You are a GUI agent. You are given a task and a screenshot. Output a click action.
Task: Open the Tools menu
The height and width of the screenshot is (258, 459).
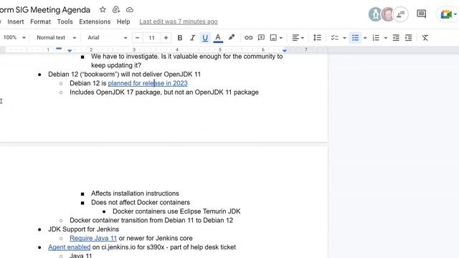click(65, 21)
